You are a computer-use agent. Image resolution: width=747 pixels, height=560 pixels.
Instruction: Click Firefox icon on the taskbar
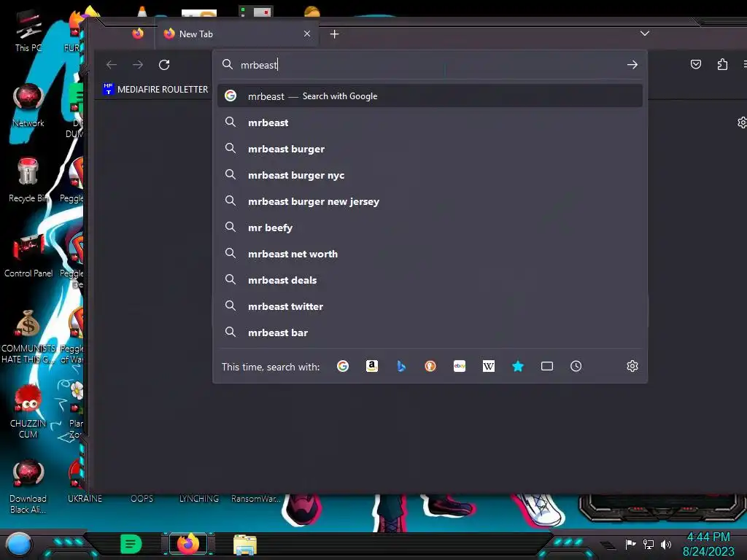(187, 544)
